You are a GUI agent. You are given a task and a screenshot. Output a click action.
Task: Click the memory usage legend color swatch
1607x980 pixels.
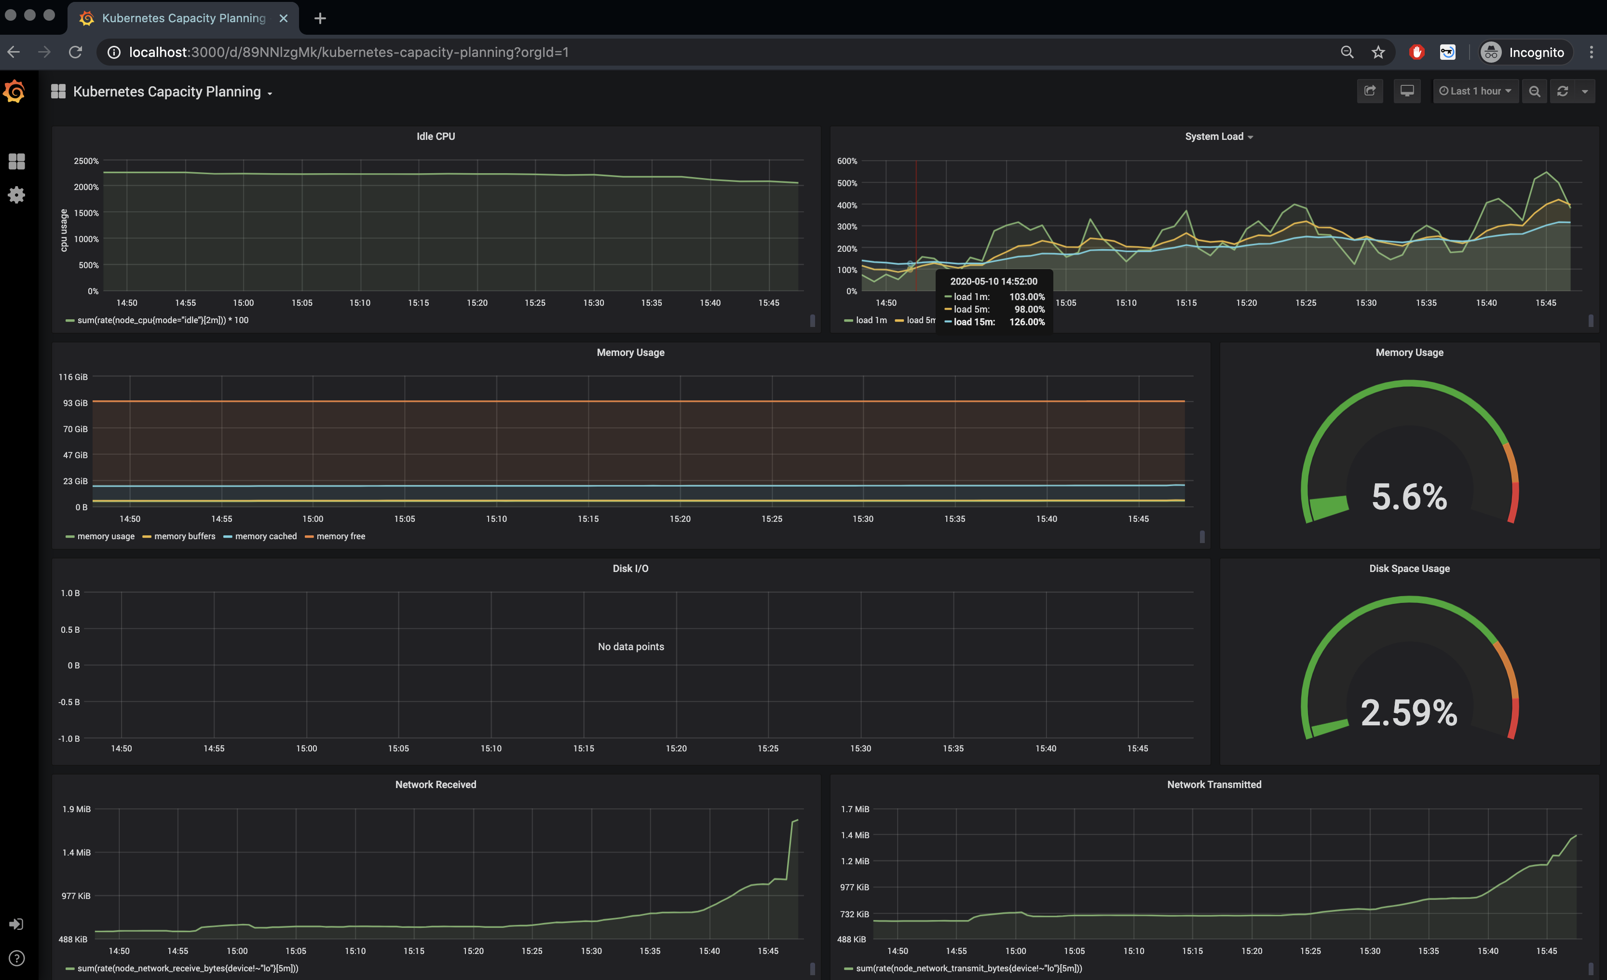pos(70,537)
